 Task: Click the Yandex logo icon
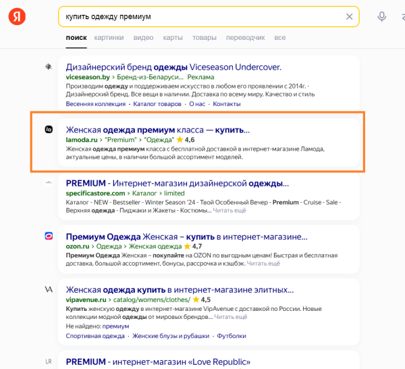pos(18,17)
